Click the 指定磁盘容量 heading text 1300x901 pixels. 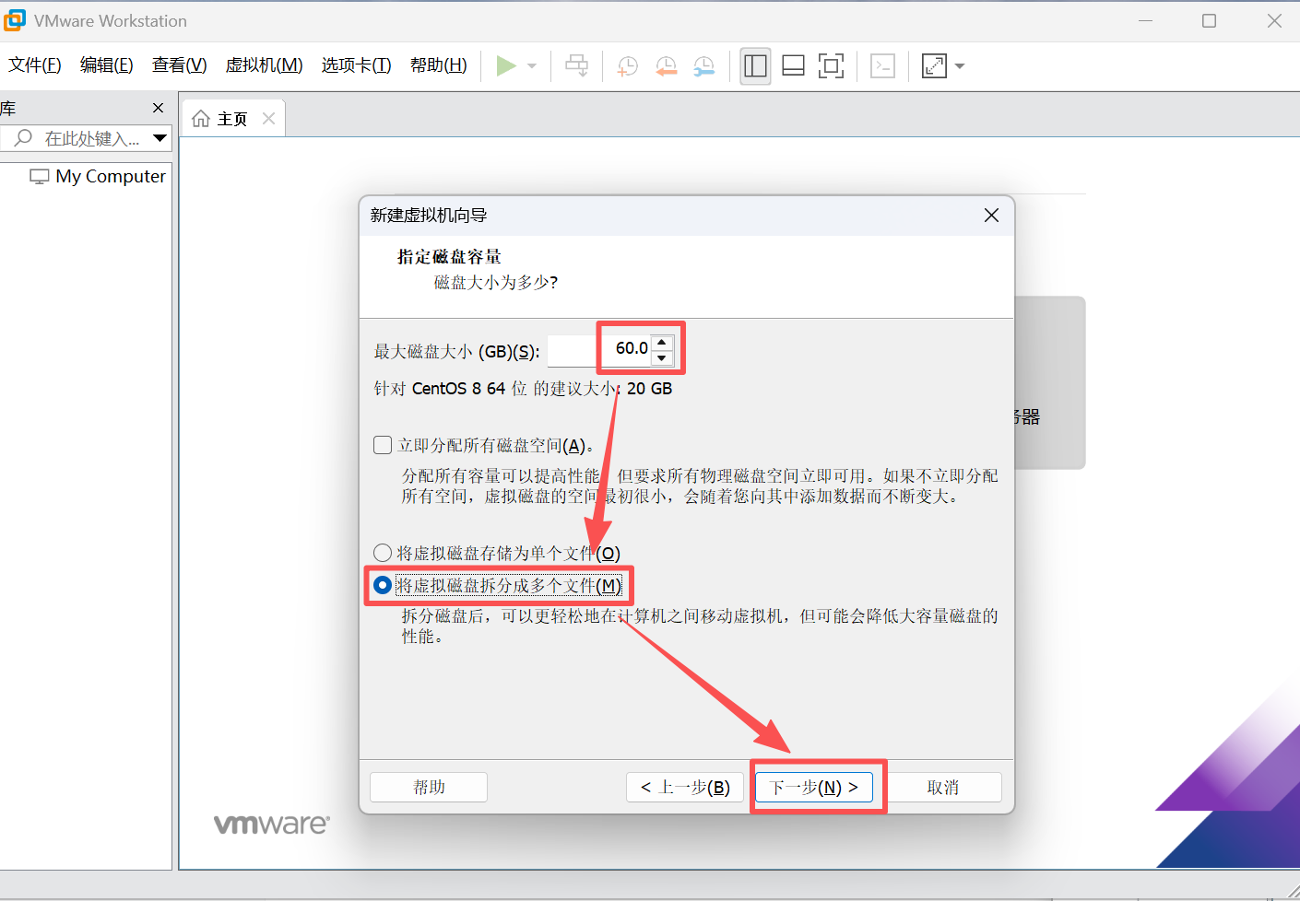point(449,256)
